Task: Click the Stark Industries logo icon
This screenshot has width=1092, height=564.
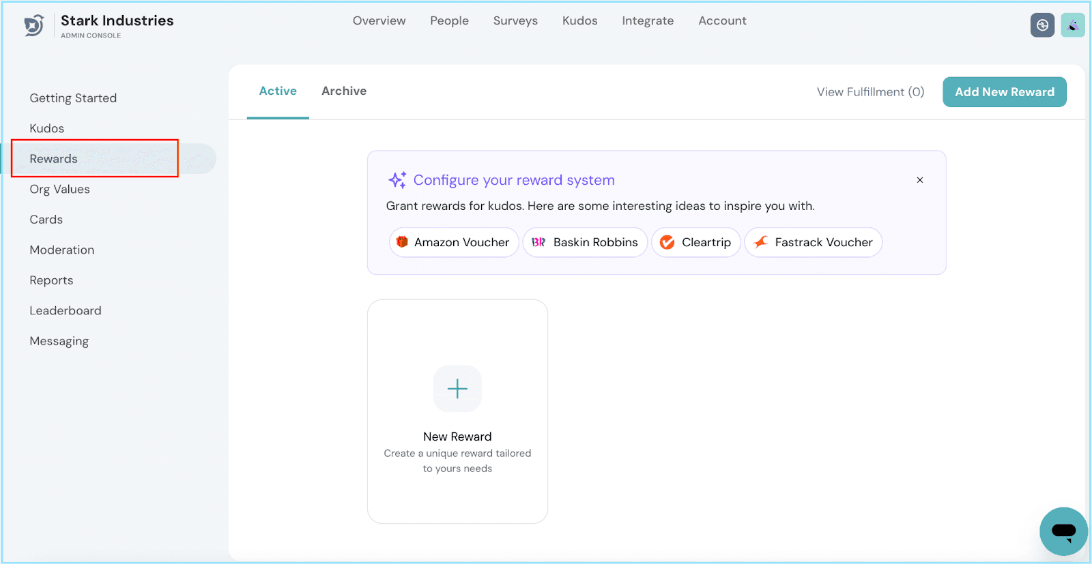Action: point(33,25)
